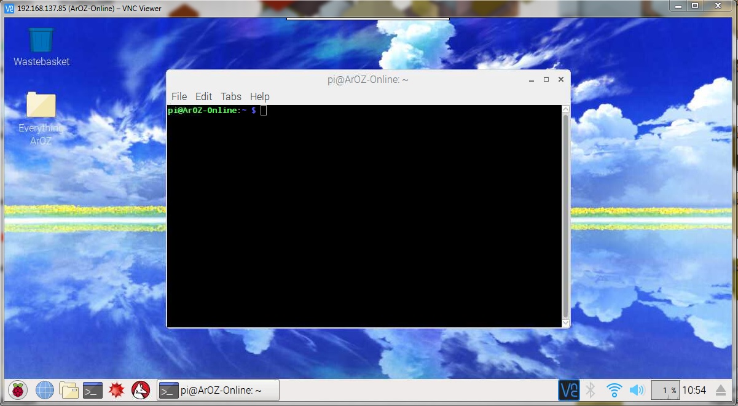The image size is (738, 406).
Task: Click VNC Viewer application icon in title bar
Action: [x=9, y=9]
